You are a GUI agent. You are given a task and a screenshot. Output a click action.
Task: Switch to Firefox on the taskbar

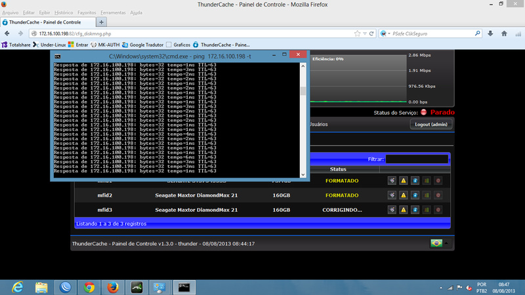tap(113, 287)
